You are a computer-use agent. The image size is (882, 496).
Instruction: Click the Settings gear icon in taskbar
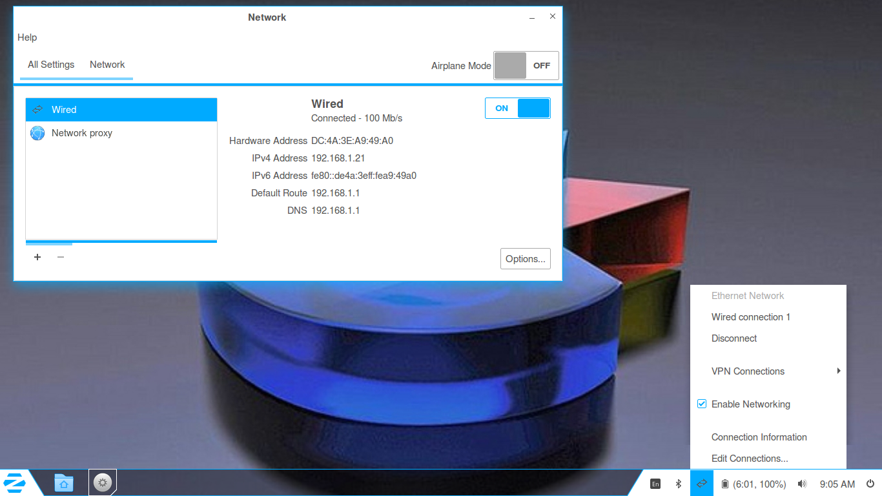pyautogui.click(x=103, y=482)
